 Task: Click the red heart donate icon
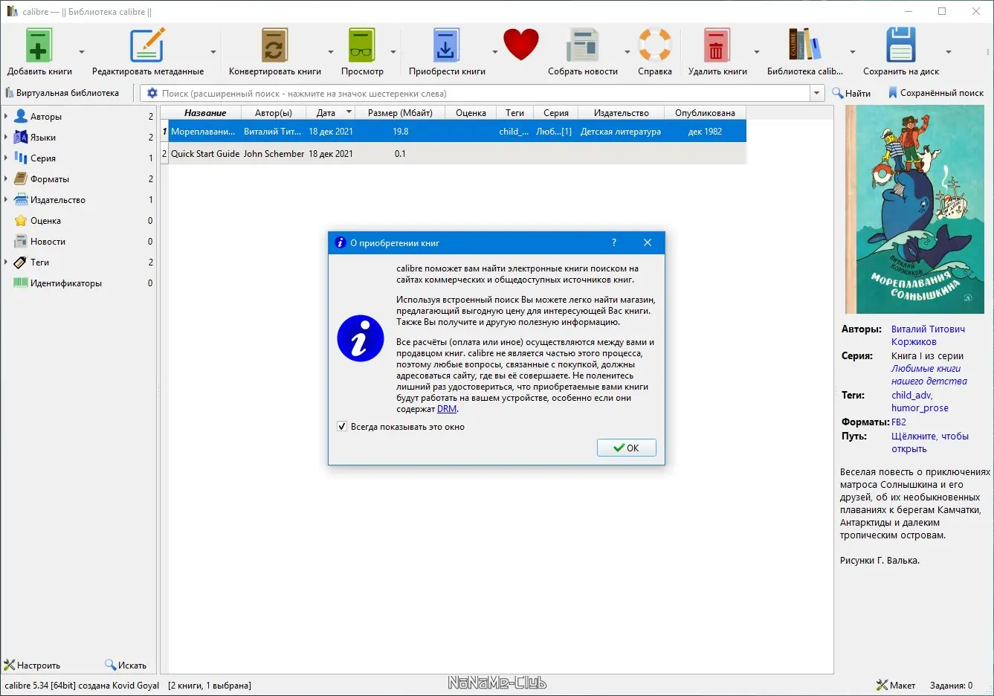tap(520, 45)
